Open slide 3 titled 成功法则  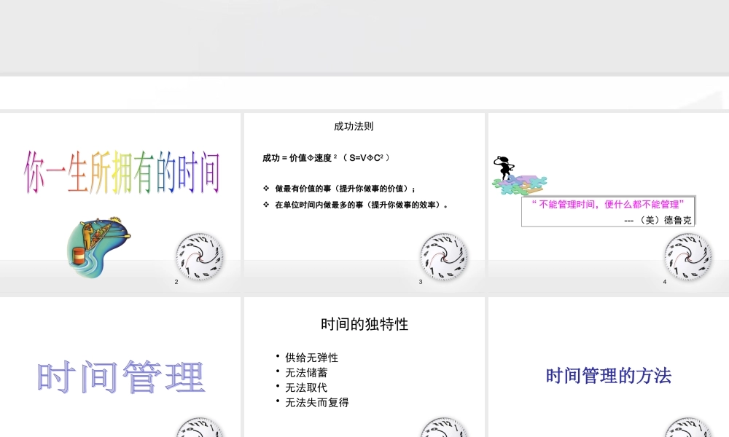pos(364,202)
